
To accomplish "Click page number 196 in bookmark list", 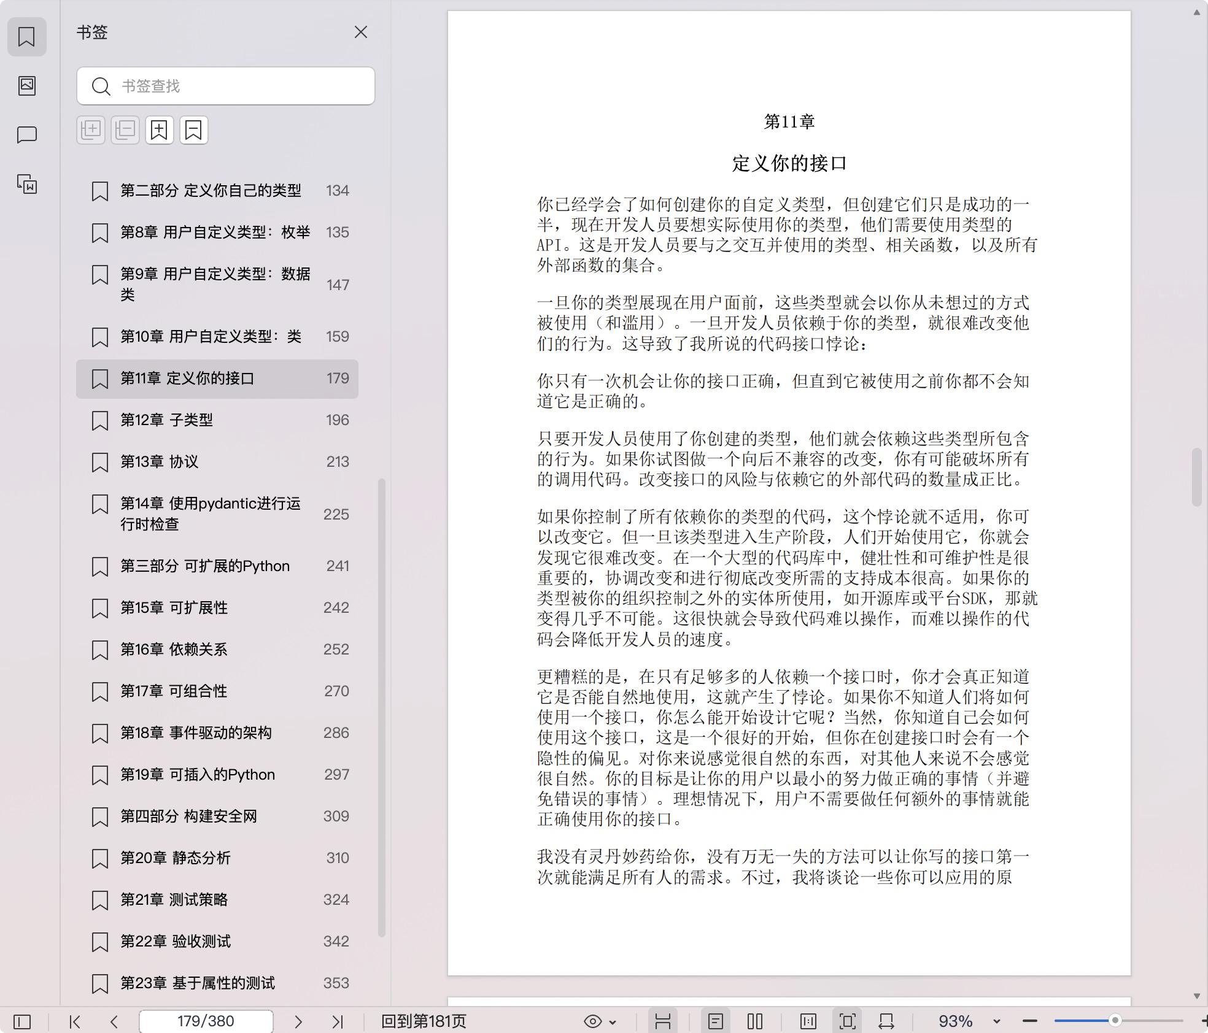I will [x=338, y=420].
